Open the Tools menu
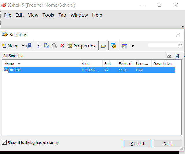Screen dimensions: 185x154 click(48, 15)
